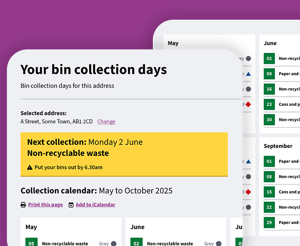
Task: Click the green 30 date badge in June
Action: click(269, 119)
